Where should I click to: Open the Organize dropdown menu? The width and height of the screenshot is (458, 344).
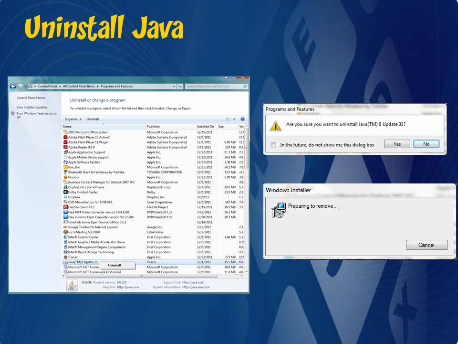click(73, 119)
